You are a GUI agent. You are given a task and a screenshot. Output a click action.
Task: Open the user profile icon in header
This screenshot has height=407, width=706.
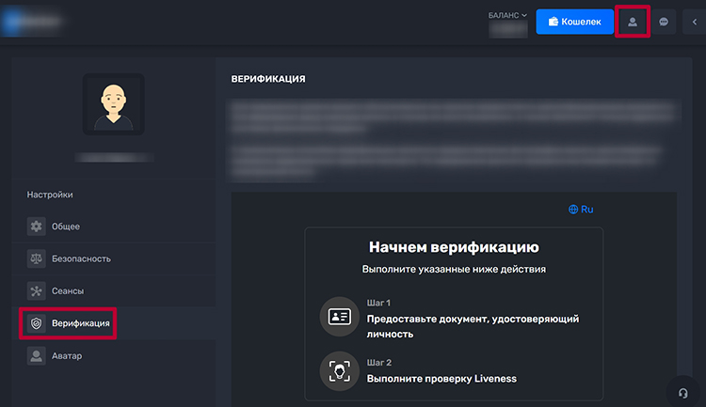pyautogui.click(x=633, y=22)
